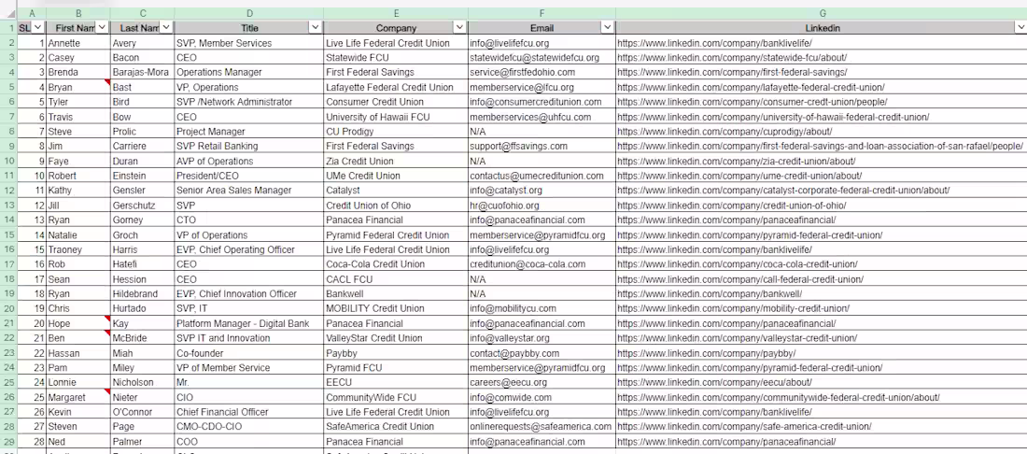Select the email onlinerequests@safeamerica.com

tap(541, 427)
